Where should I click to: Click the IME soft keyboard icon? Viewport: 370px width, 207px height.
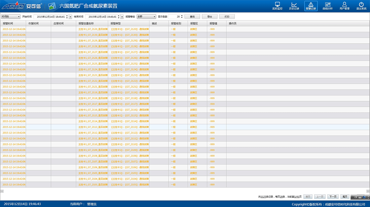(360, 197)
